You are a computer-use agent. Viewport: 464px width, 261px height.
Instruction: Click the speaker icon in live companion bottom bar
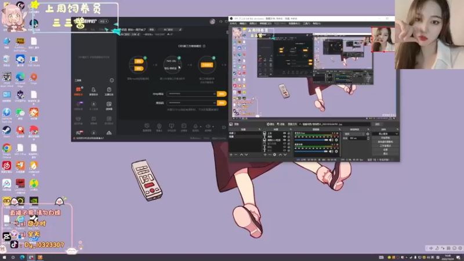(x=208, y=126)
